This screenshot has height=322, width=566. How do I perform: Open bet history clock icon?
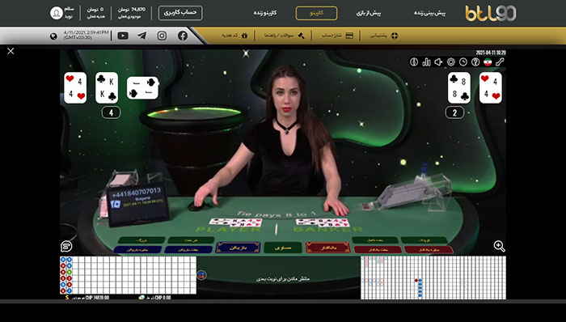pos(463,62)
